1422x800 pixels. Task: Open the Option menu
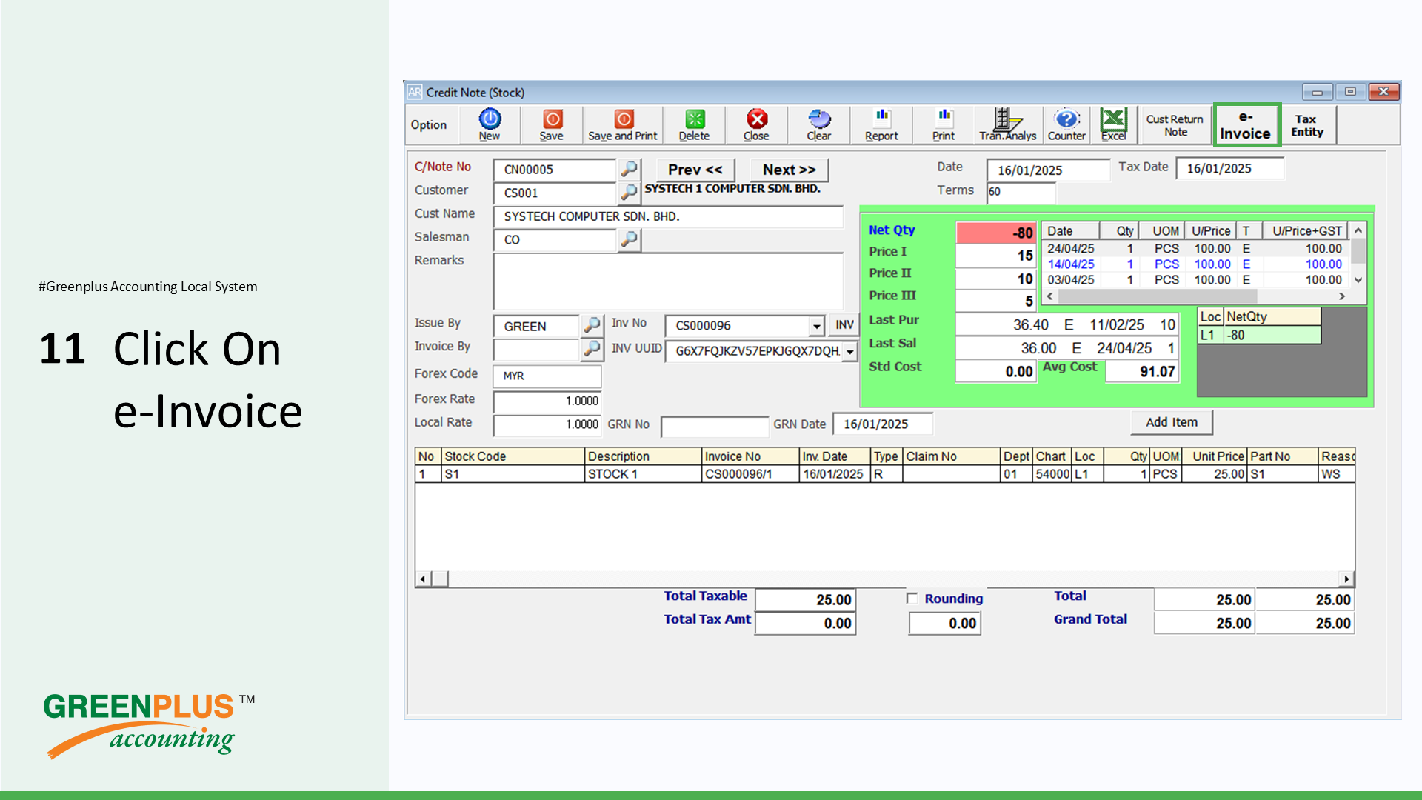point(429,125)
